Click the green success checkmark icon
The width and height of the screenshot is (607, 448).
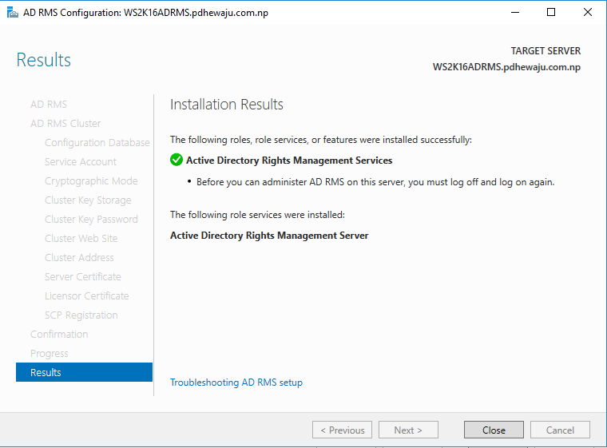tap(177, 160)
